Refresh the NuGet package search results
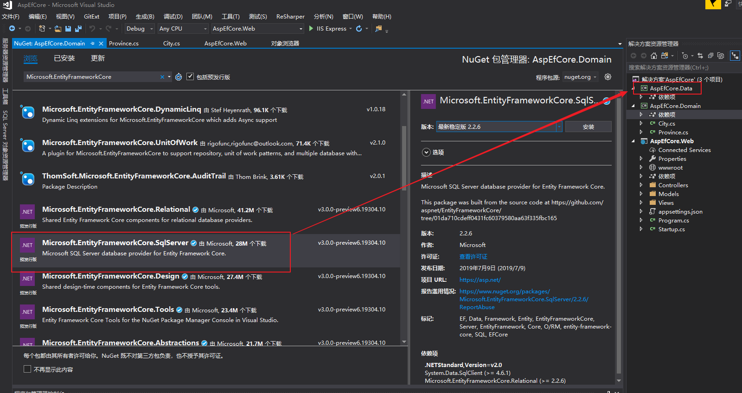This screenshot has height=393, width=742. (179, 77)
